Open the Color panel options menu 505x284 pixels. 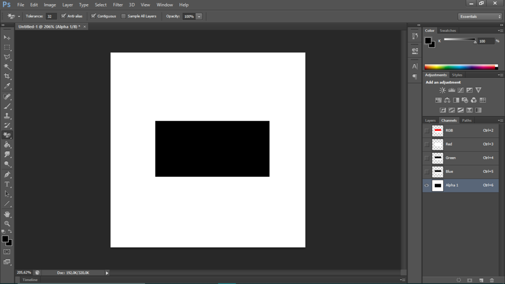tap(500, 31)
